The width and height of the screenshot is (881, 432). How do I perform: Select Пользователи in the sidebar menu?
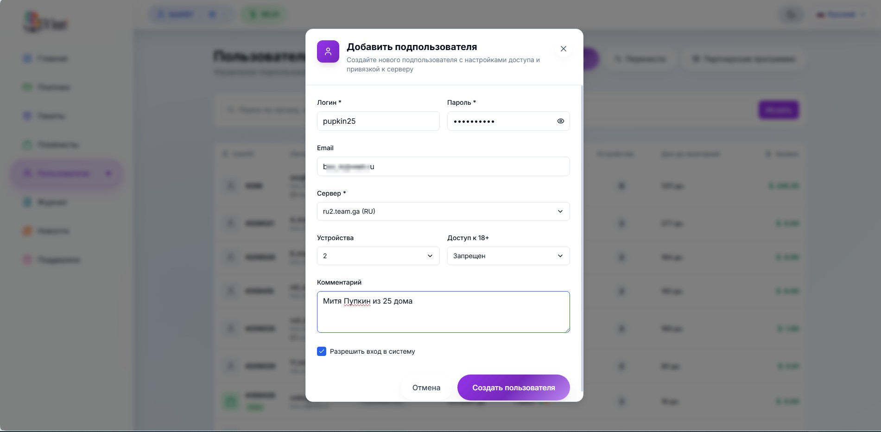(x=63, y=173)
